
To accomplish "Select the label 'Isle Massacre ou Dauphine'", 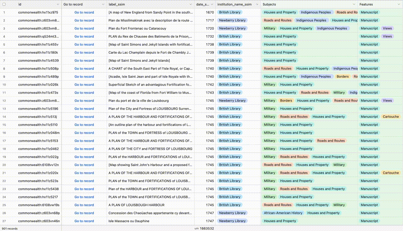I will [129, 221].
